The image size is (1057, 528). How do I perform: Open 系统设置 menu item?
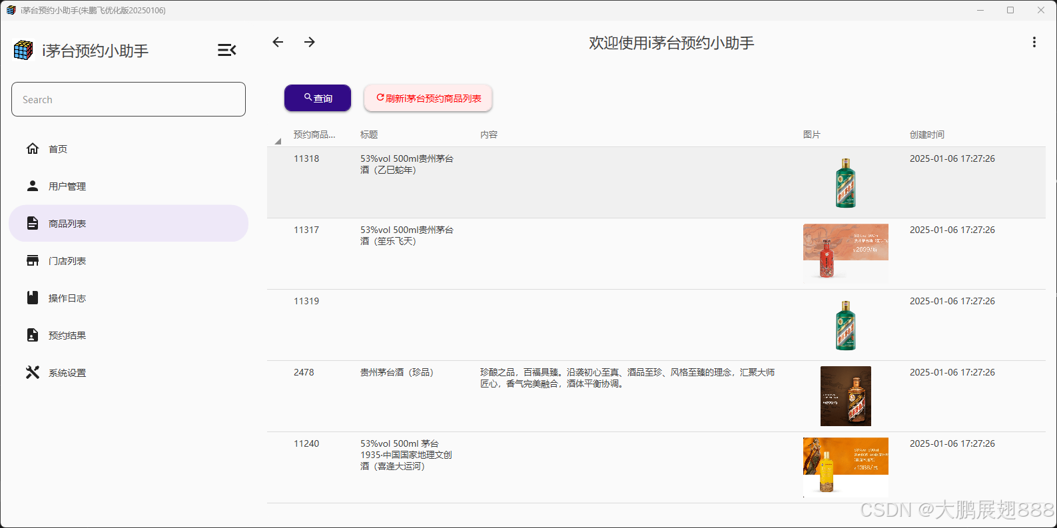pos(129,372)
